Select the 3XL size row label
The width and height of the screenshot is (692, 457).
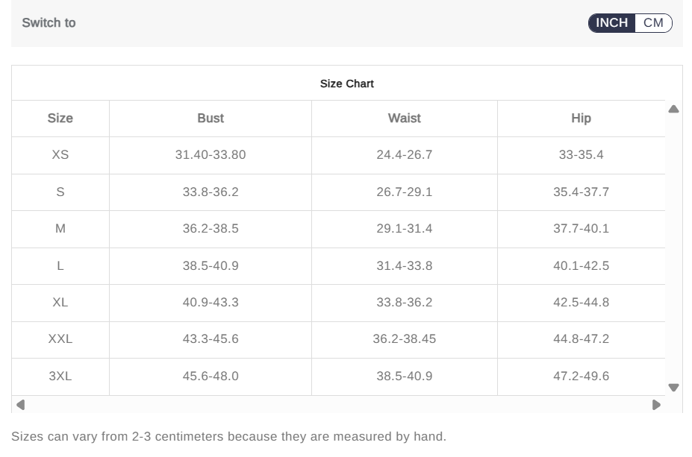coord(60,376)
